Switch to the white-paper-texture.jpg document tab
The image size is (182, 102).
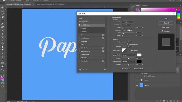[x=50, y=4]
